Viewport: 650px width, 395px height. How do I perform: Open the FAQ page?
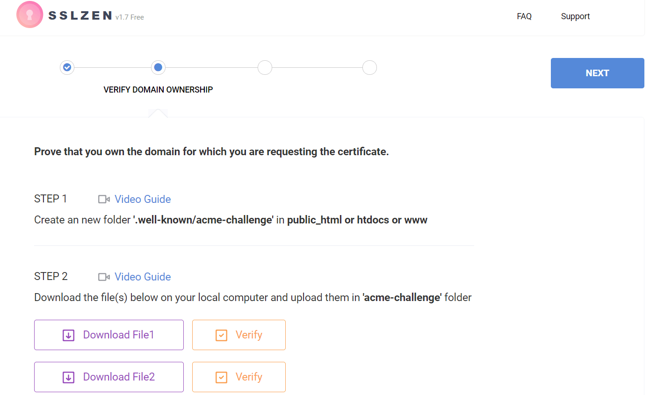tap(524, 16)
